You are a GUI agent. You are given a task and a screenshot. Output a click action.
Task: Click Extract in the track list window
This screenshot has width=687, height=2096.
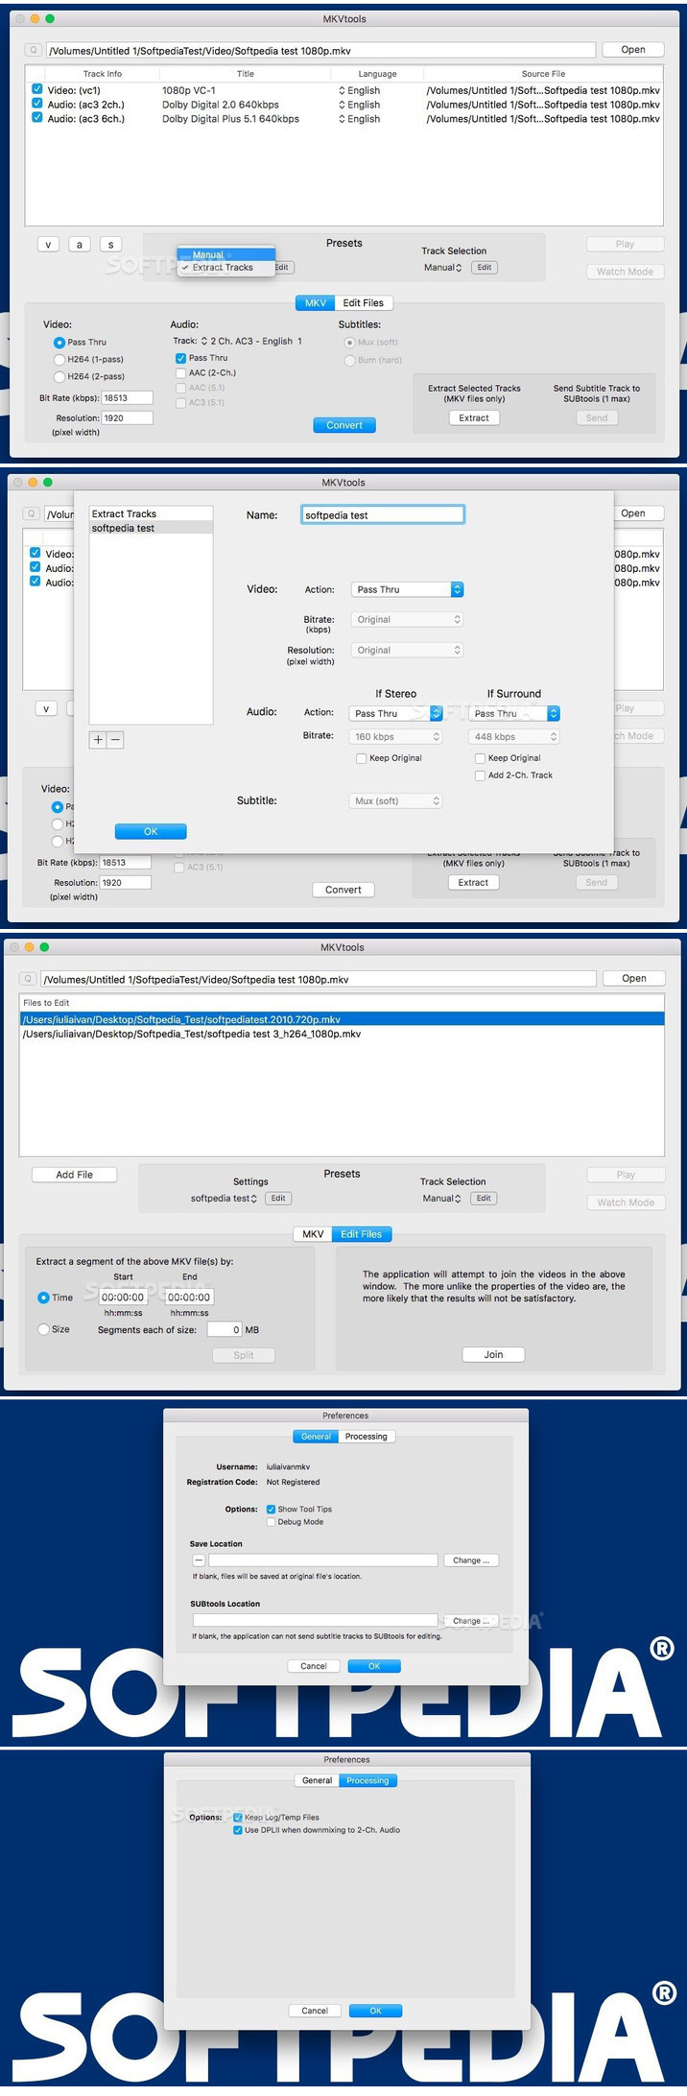coord(474,418)
